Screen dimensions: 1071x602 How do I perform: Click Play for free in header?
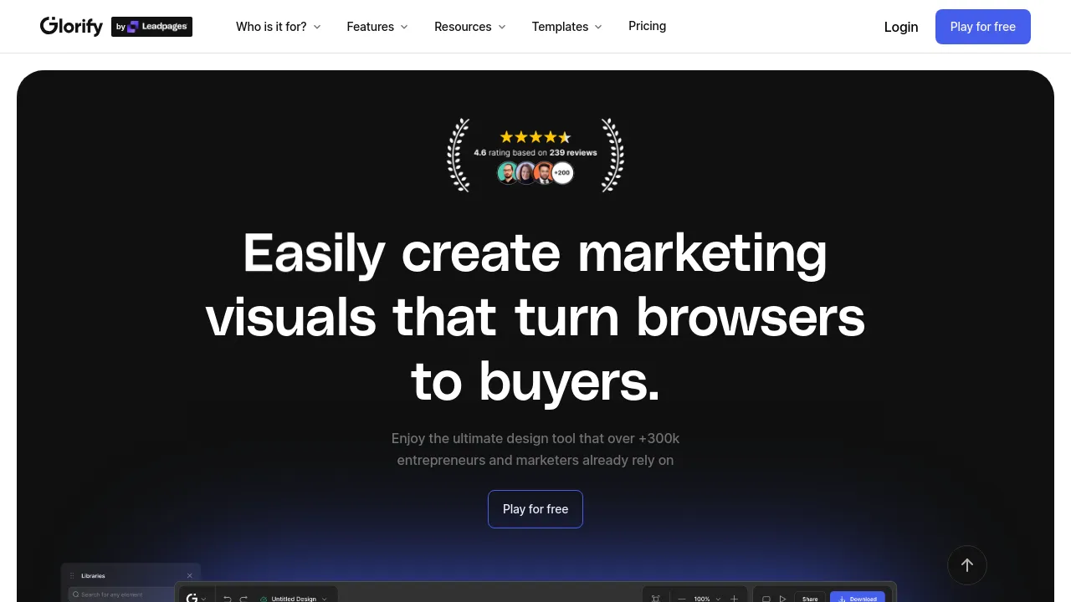pyautogui.click(x=983, y=27)
